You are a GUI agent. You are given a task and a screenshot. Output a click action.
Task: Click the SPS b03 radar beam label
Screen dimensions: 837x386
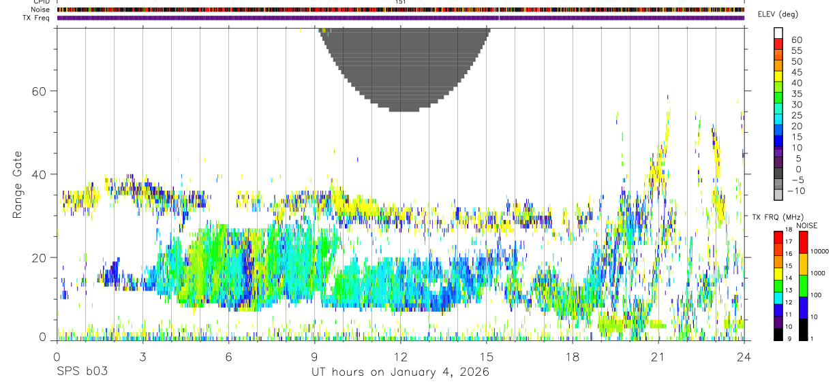[x=81, y=372]
